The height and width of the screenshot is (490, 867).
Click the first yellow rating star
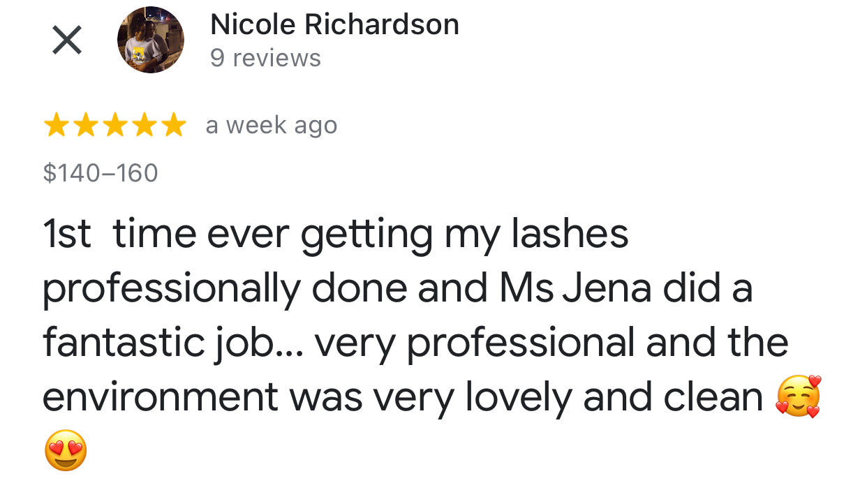pyautogui.click(x=57, y=126)
